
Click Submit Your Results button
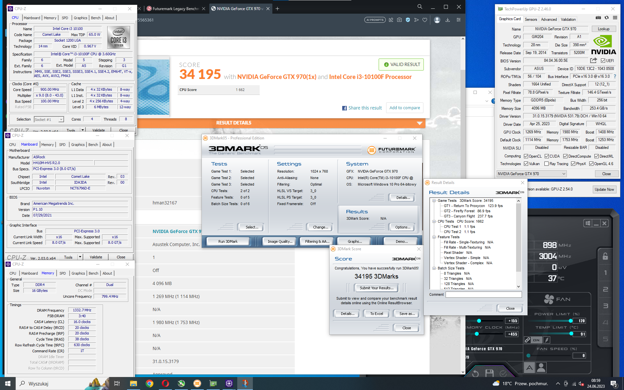pyautogui.click(x=376, y=288)
